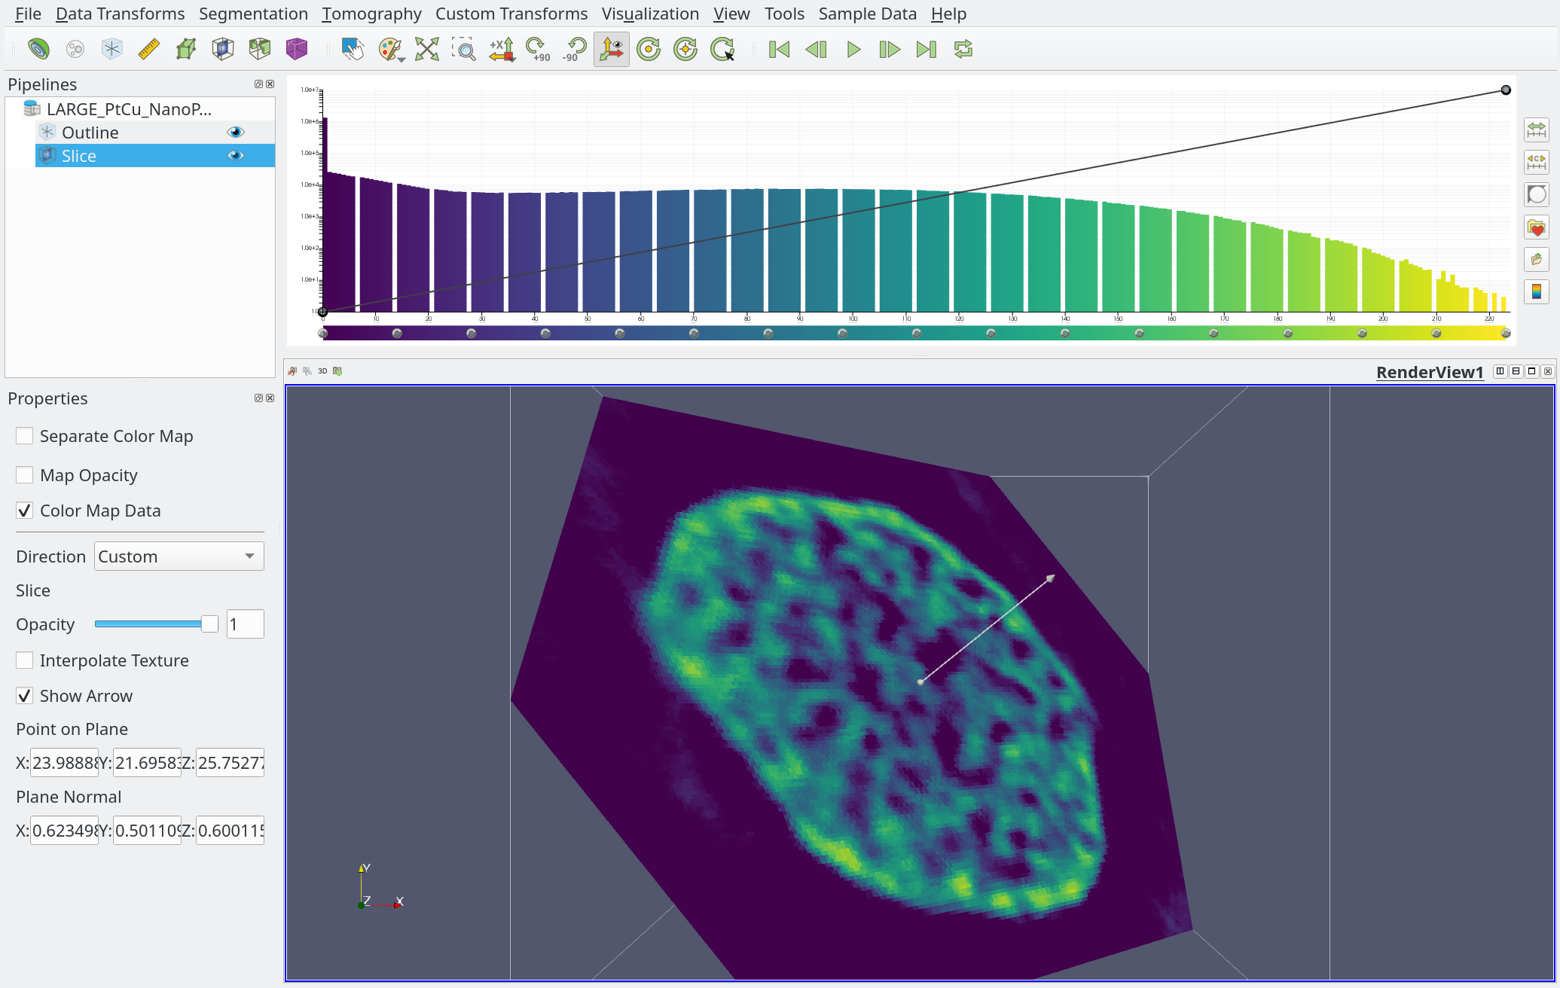Open the Direction Custom dropdown

179,557
